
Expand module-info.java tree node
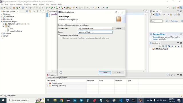6,31
